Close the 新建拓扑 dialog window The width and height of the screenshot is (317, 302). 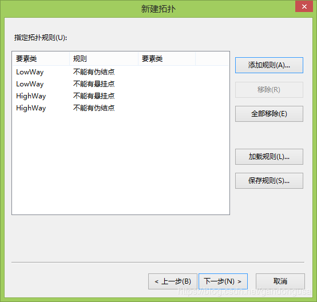click(x=304, y=6)
